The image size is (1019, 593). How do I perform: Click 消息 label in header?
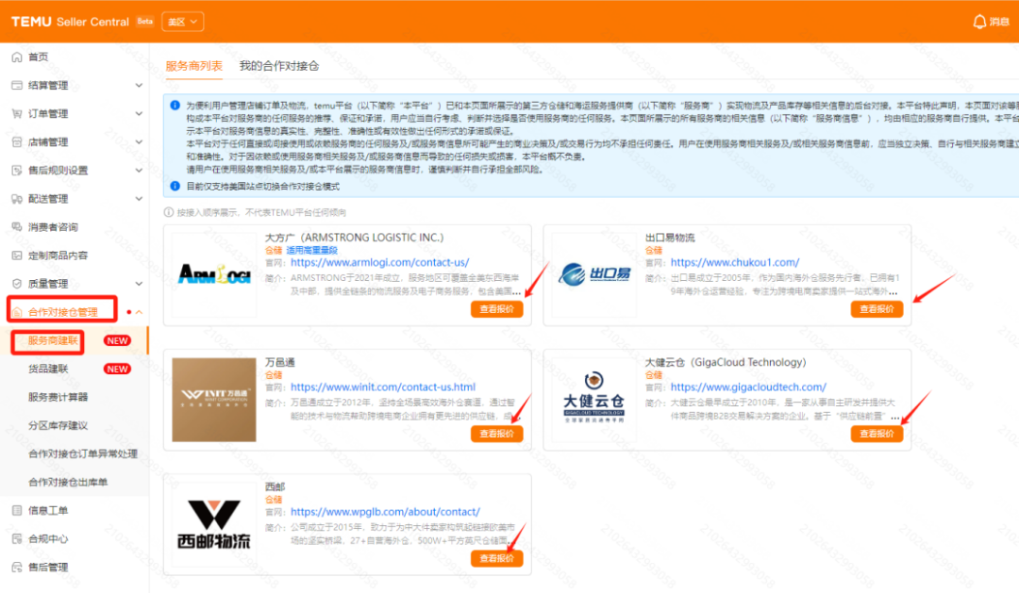[x=999, y=22]
